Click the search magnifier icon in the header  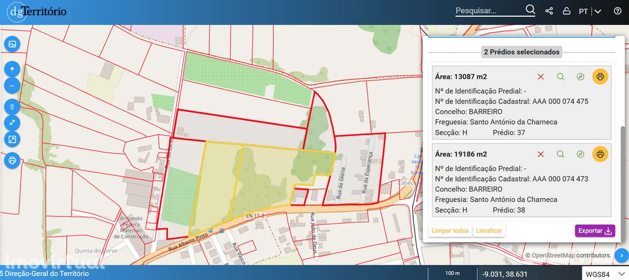(530, 10)
